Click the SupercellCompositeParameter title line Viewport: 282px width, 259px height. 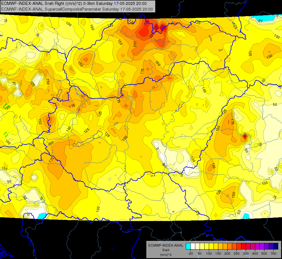[77, 9]
